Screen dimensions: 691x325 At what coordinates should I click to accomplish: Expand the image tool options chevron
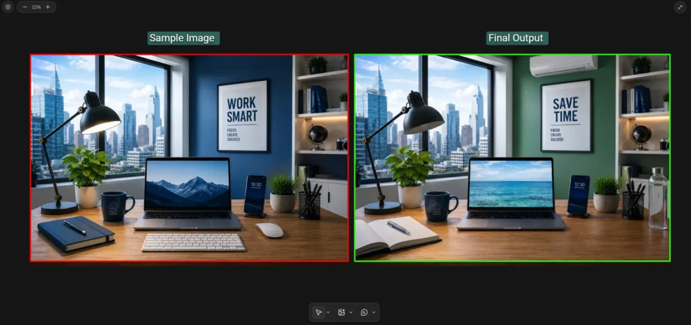pyautogui.click(x=351, y=312)
